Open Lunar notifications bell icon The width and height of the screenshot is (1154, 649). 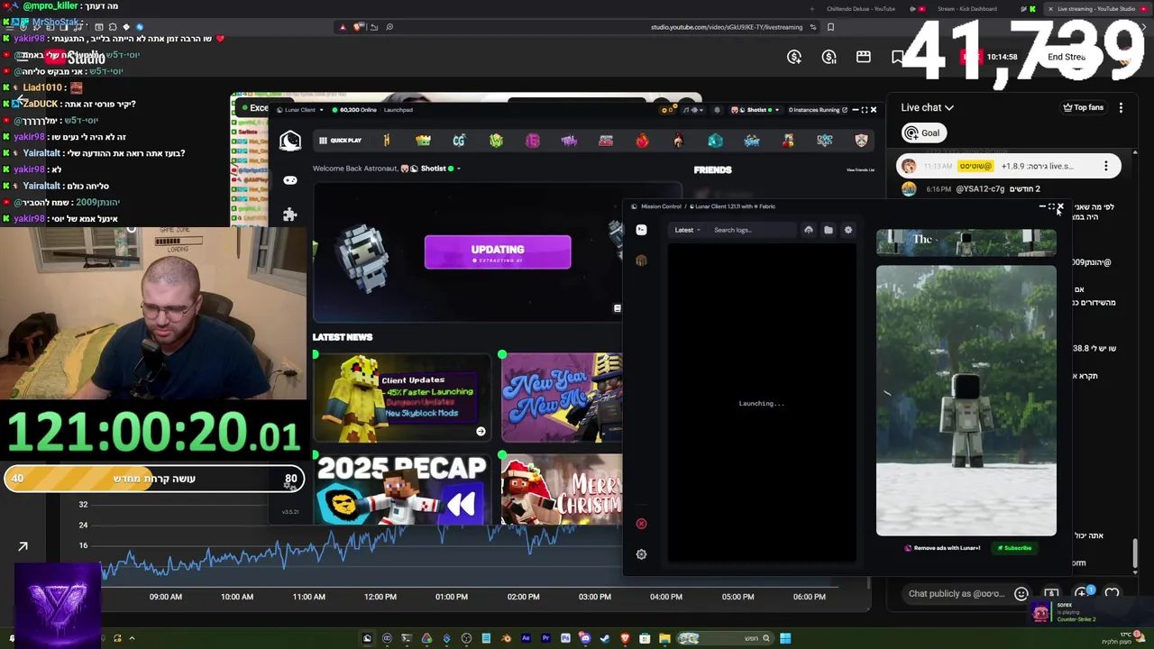pos(717,110)
